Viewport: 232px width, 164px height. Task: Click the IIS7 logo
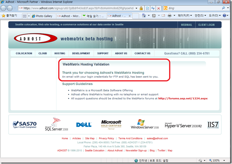pos(213,125)
